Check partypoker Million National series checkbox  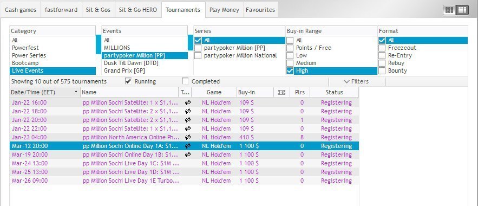pos(198,55)
